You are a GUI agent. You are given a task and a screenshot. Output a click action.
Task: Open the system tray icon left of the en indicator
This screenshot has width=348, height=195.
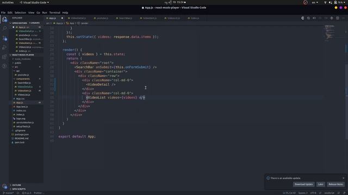[x=306, y=2]
